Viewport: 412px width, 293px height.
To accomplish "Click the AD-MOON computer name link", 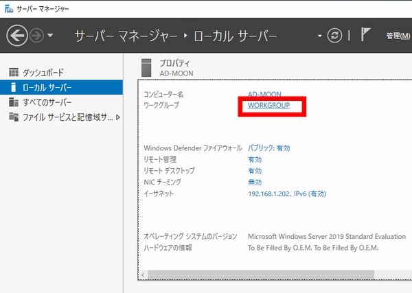I will tap(264, 94).
